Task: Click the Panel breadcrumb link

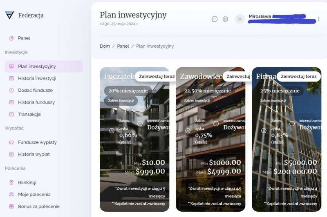Action: 123,46
